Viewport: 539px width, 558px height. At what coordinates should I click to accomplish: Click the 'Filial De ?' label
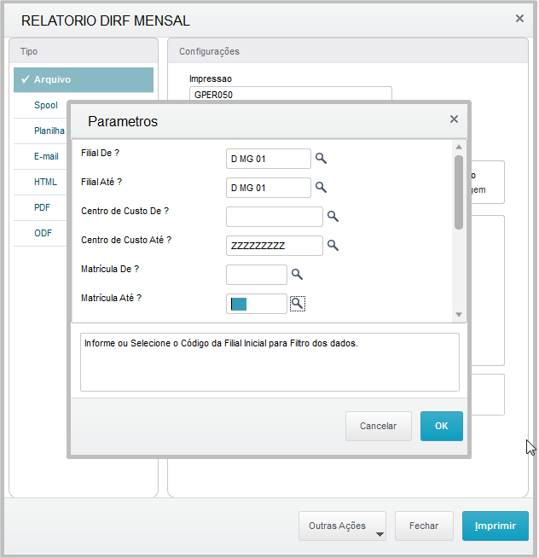tap(100, 153)
